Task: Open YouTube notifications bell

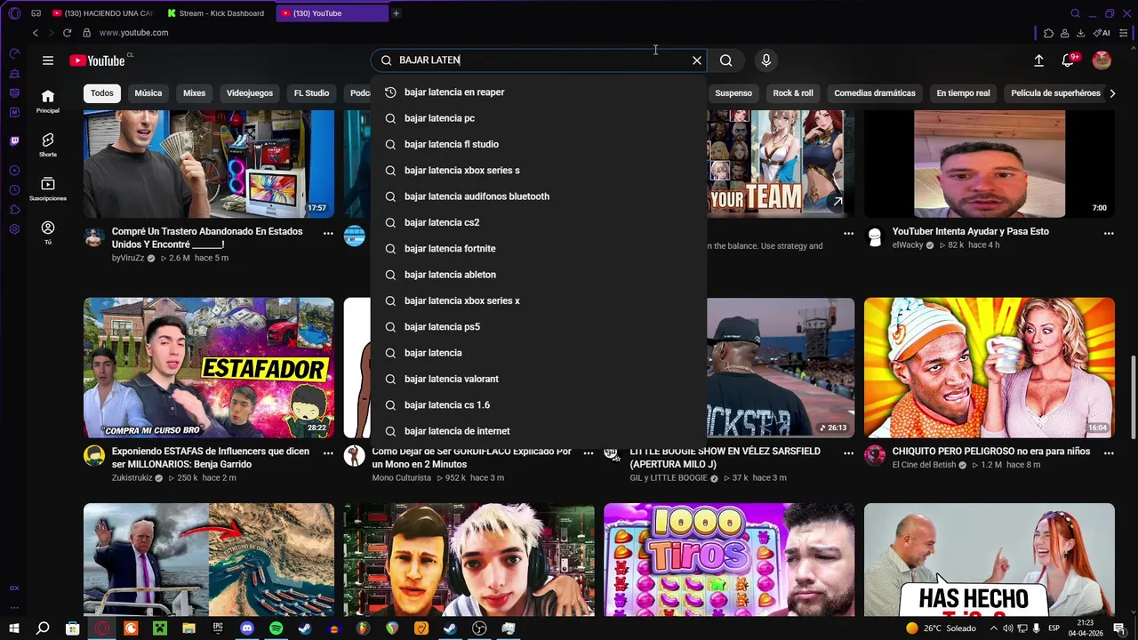Action: coord(1069,60)
